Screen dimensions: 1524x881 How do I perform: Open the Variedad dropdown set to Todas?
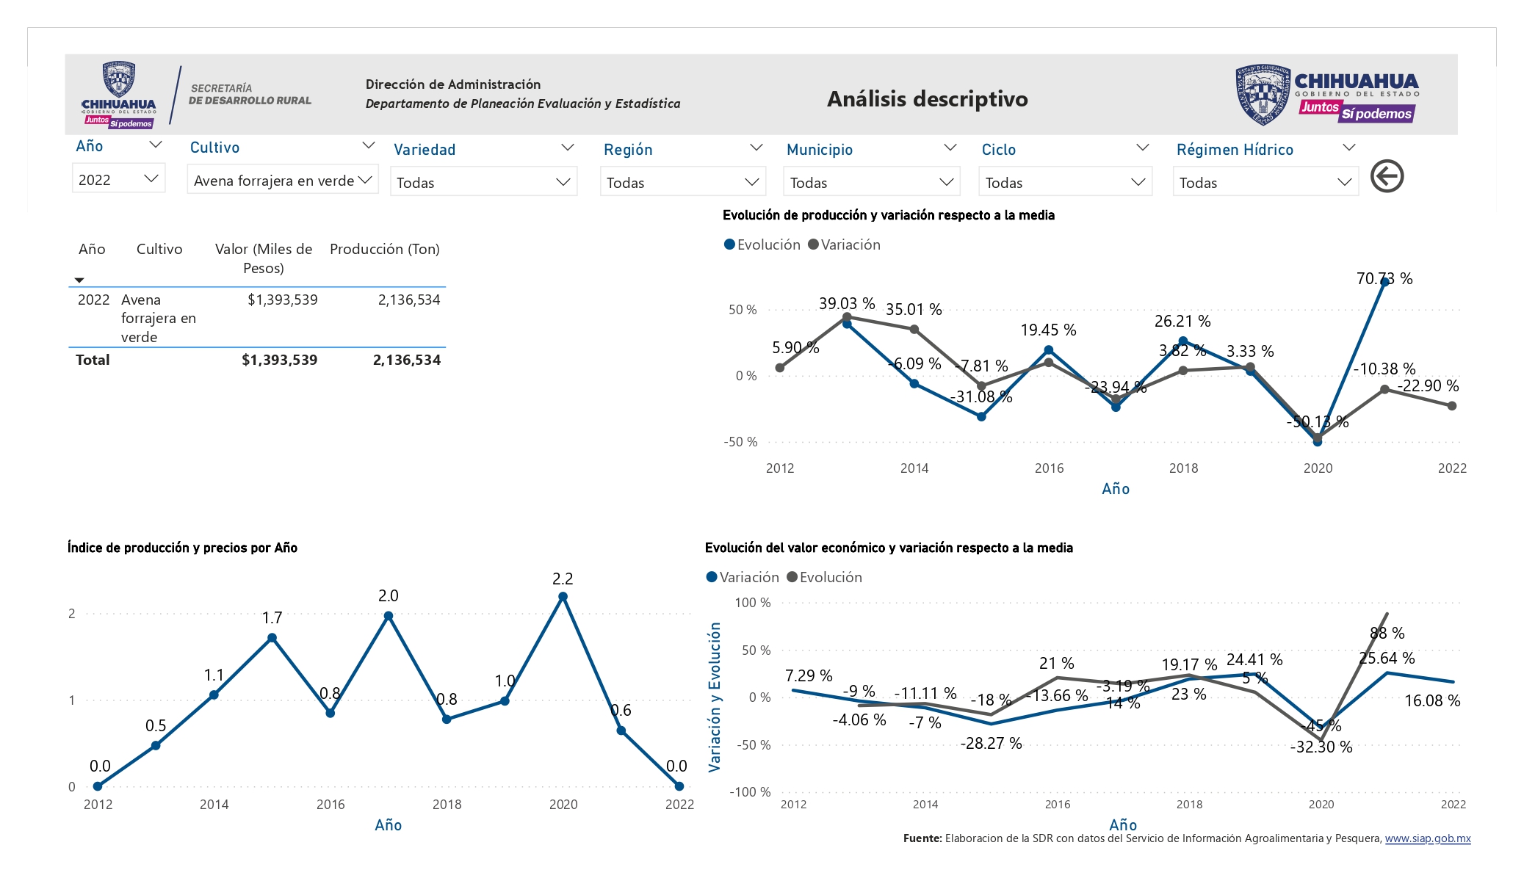[483, 182]
